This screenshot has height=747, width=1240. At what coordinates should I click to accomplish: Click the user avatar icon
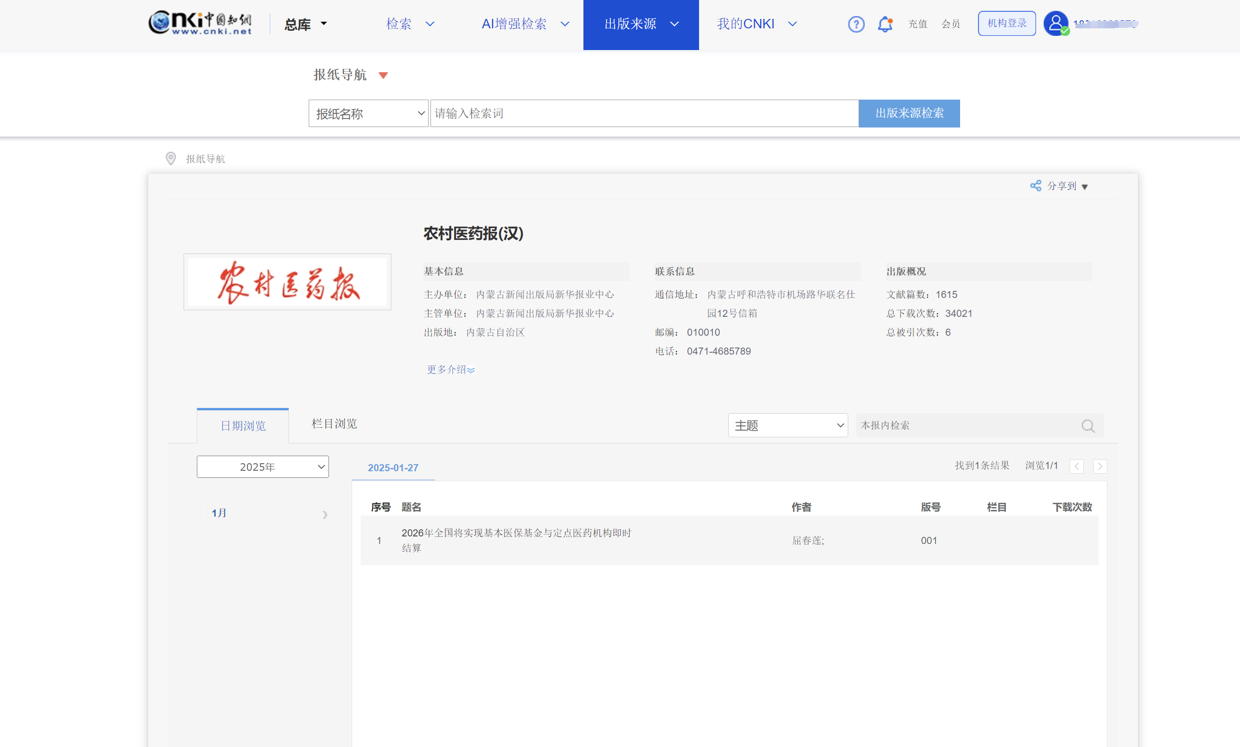pos(1055,23)
